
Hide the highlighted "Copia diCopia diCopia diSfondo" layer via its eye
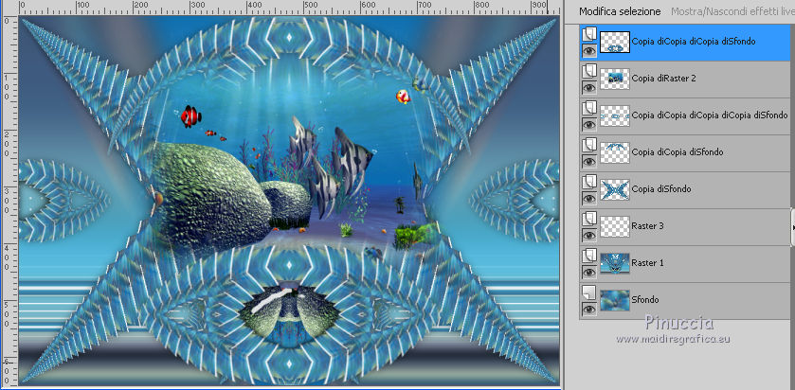click(x=589, y=51)
